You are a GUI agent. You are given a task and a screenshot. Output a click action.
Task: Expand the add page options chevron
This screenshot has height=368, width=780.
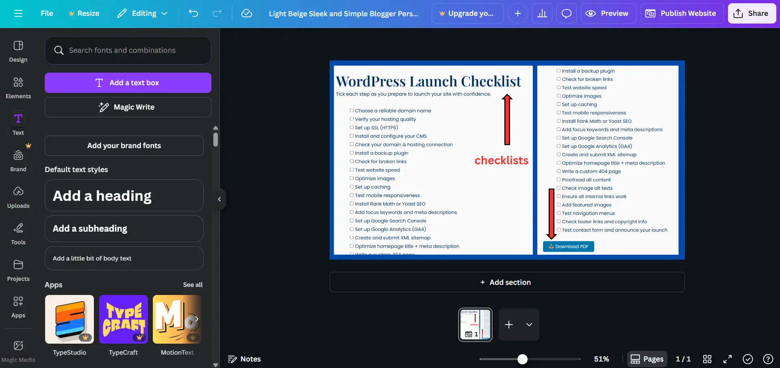pyautogui.click(x=529, y=325)
